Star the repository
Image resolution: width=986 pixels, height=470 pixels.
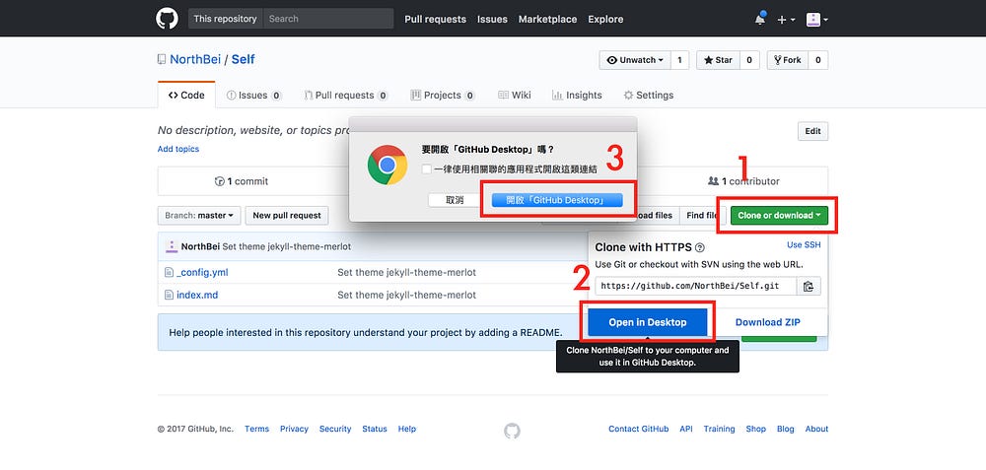[718, 60]
